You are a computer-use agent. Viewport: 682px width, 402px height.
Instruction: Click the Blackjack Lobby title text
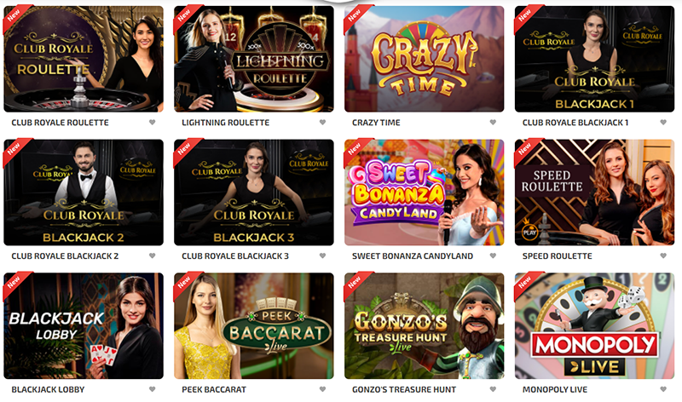(48, 390)
